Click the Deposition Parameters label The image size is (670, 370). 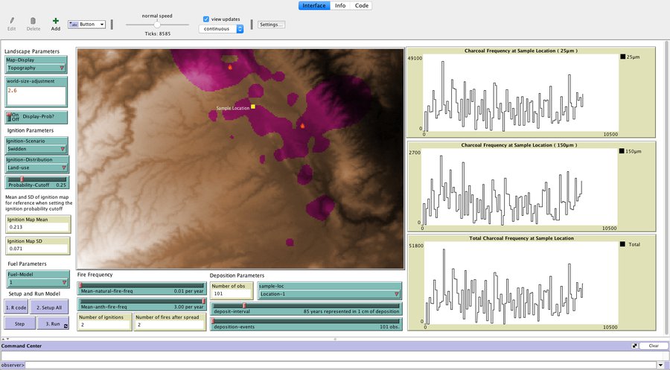coord(237,275)
